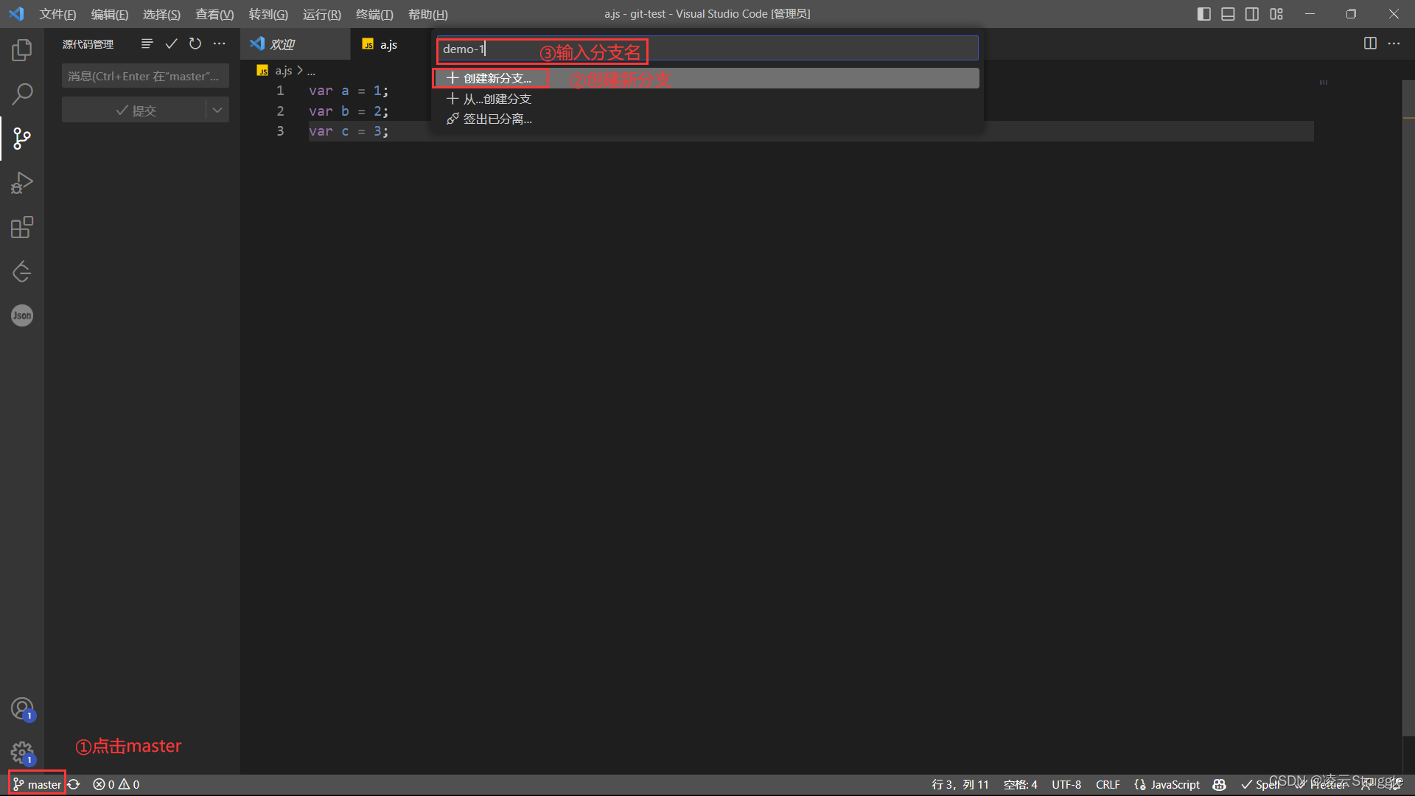The image size is (1415, 796).
Task: Click the commit message input field
Action: pyautogui.click(x=145, y=76)
